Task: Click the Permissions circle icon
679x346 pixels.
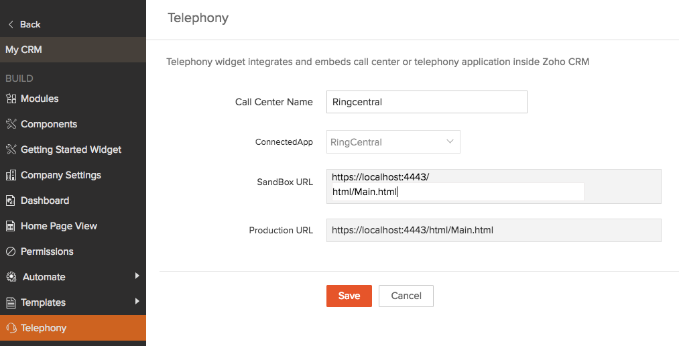Action: 11,251
